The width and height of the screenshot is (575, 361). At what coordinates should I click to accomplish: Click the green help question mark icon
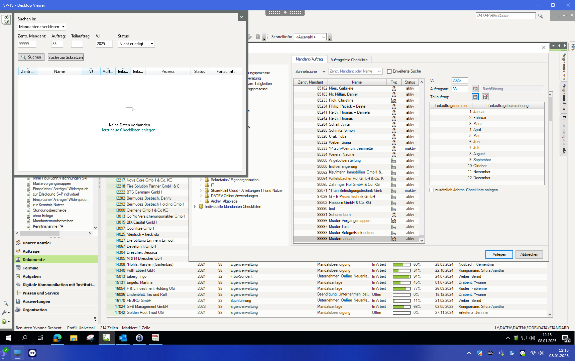(4, 322)
